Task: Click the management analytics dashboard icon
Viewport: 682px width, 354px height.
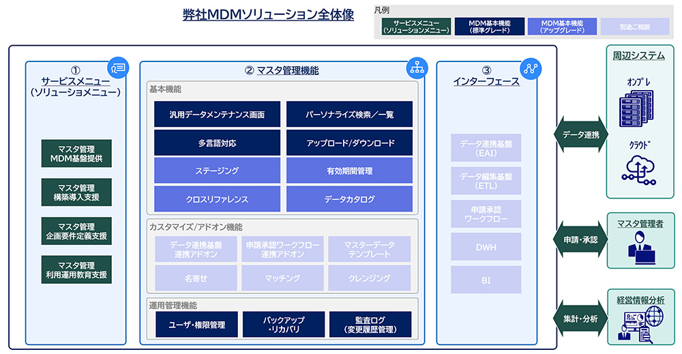Action: coord(641,325)
